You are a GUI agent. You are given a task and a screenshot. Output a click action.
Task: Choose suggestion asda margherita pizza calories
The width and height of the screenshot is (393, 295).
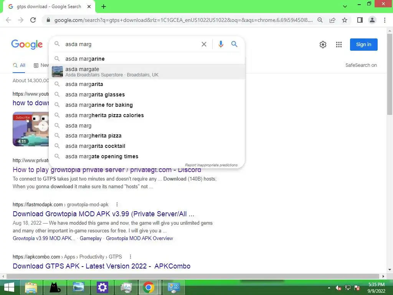(147, 115)
